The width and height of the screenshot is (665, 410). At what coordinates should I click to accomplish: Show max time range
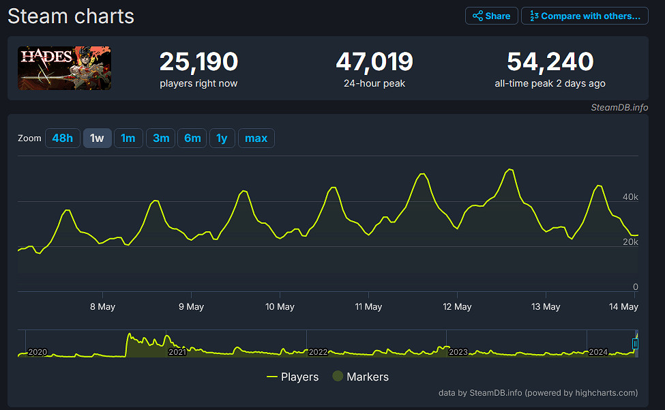[x=256, y=138]
